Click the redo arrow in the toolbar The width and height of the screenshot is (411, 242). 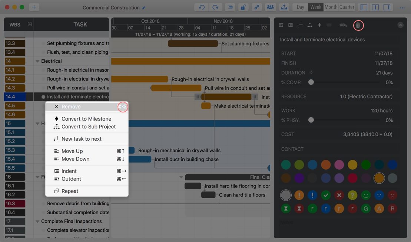tap(215, 7)
